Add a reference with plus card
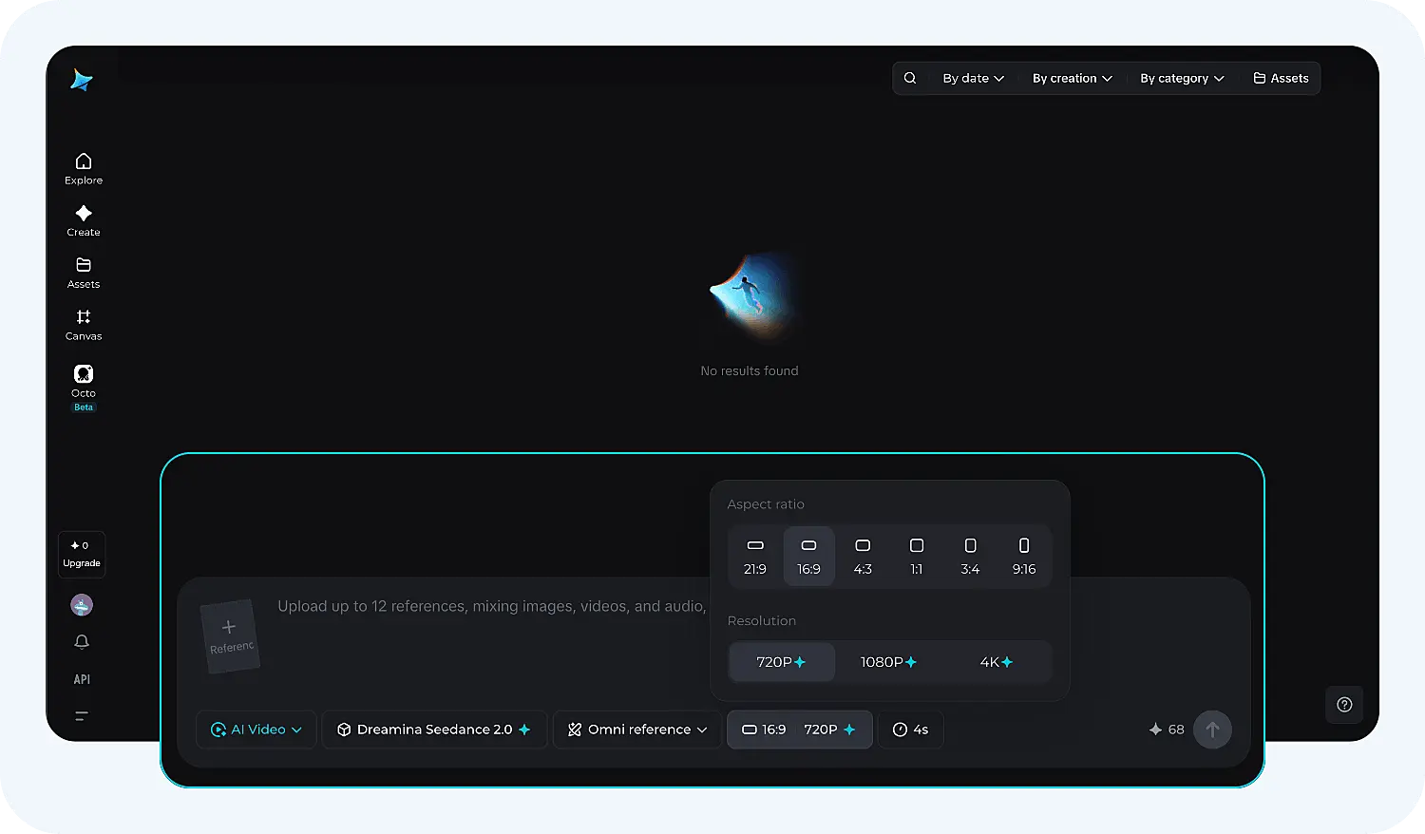1425x834 pixels. (x=230, y=636)
